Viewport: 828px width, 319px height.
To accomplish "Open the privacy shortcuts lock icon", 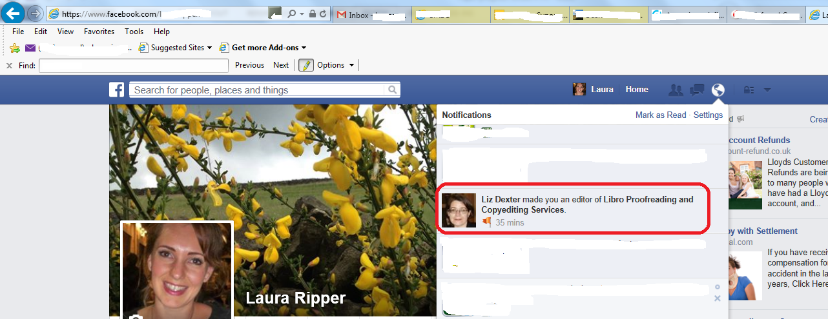I will 749,90.
